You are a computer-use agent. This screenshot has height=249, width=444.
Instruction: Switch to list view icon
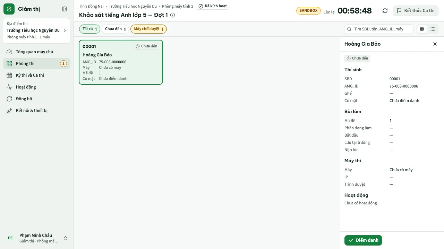[433, 29]
